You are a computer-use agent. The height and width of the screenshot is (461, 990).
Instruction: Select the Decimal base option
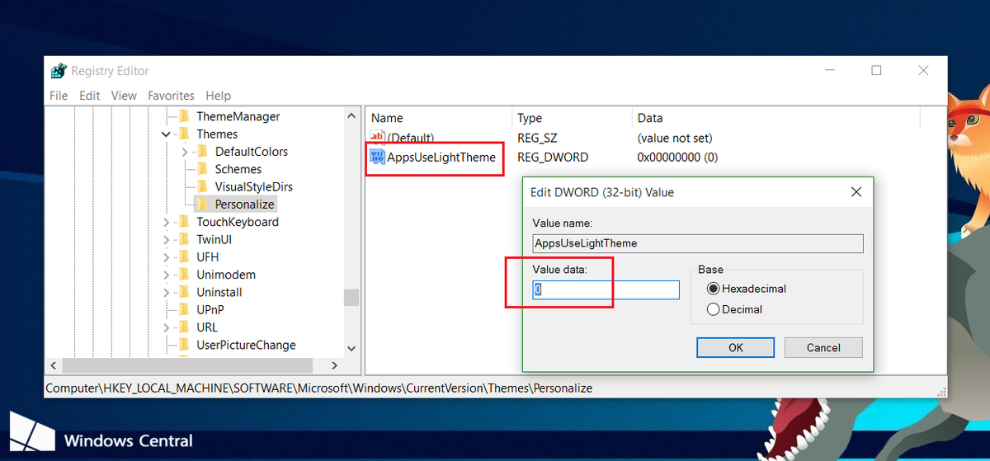point(714,309)
